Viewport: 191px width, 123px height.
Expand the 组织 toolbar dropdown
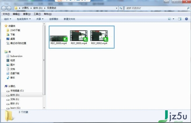tap(8, 19)
